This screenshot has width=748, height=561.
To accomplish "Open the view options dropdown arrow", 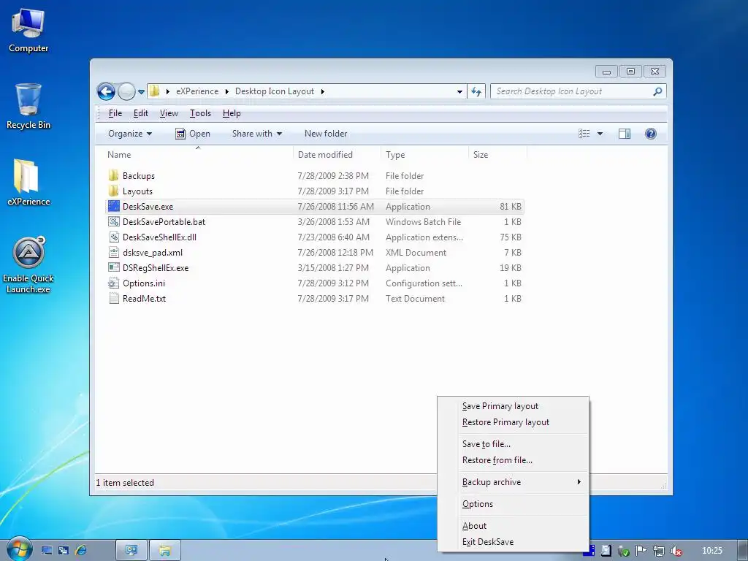I will (x=600, y=134).
